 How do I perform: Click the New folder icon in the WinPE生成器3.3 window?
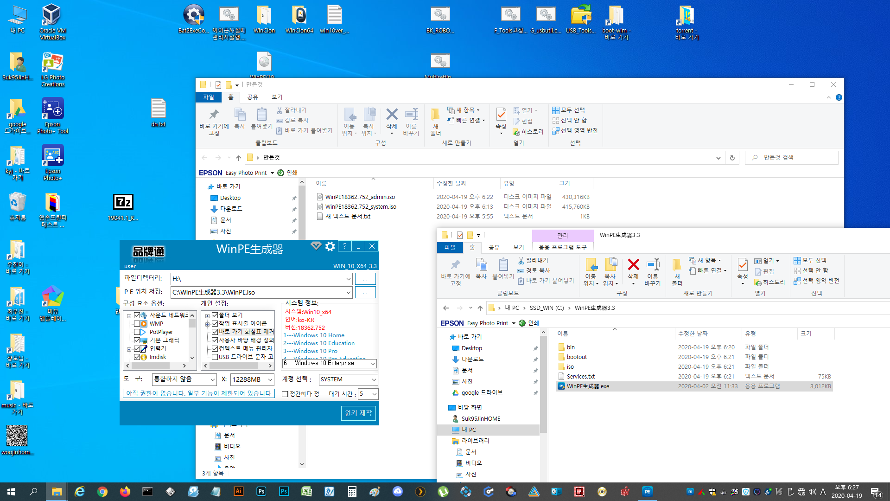pyautogui.click(x=677, y=265)
